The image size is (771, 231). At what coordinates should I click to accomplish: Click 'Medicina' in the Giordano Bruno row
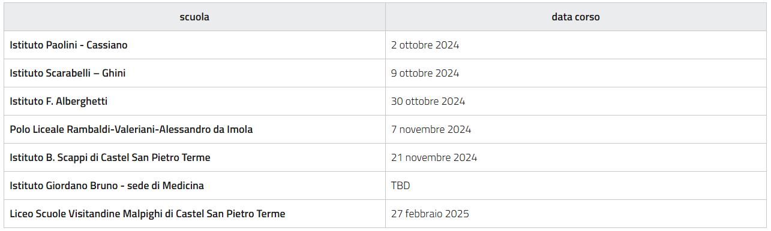pyautogui.click(x=182, y=186)
